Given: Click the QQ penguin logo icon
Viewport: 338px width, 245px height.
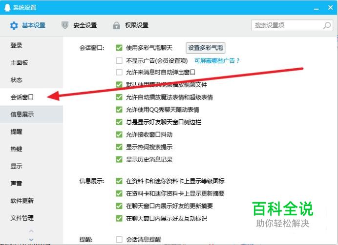Looking at the screenshot, I should (x=7, y=7).
